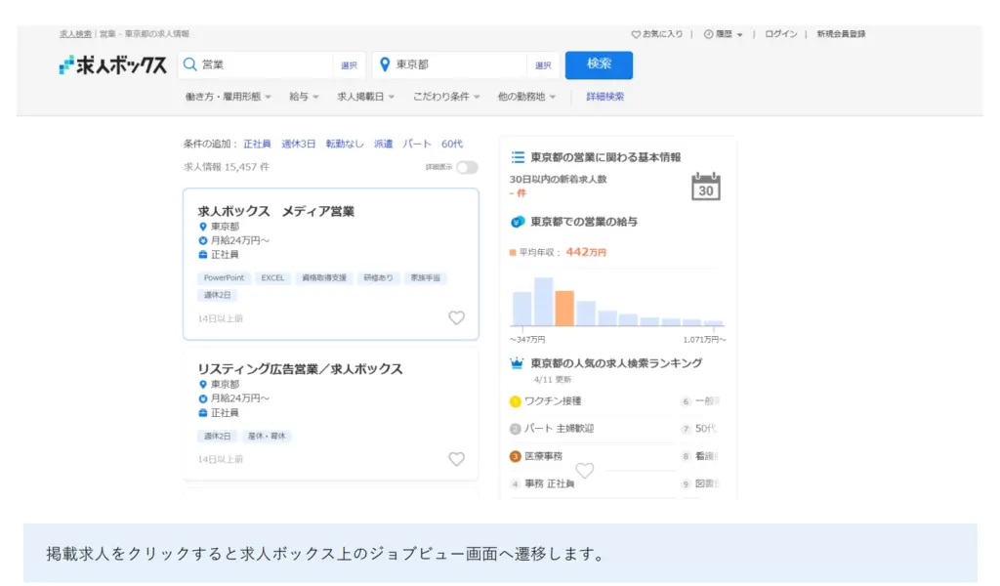Click the heart icon overlapping the ranking list
Screen dimensions: 1000x586
[585, 471]
